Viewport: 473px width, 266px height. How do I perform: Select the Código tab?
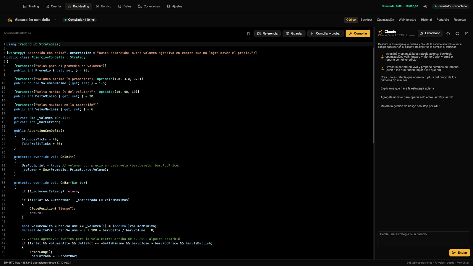point(351,20)
